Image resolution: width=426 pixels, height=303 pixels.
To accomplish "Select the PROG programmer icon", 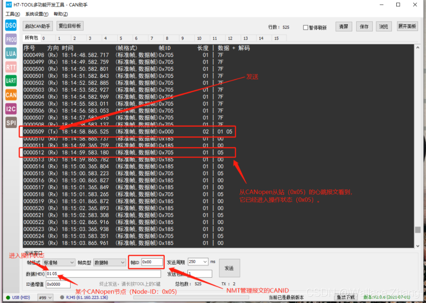I will (x=11, y=39).
